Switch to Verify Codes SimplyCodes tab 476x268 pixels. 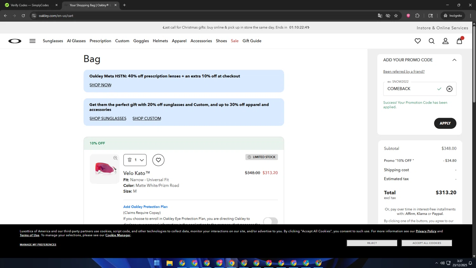(30, 5)
